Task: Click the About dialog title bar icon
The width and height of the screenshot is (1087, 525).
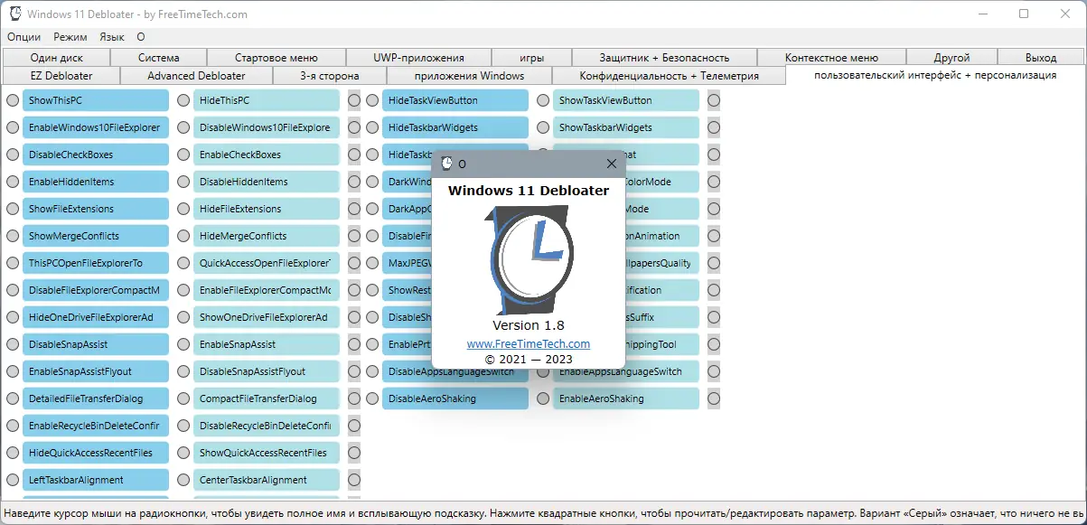Action: pyautogui.click(x=446, y=164)
